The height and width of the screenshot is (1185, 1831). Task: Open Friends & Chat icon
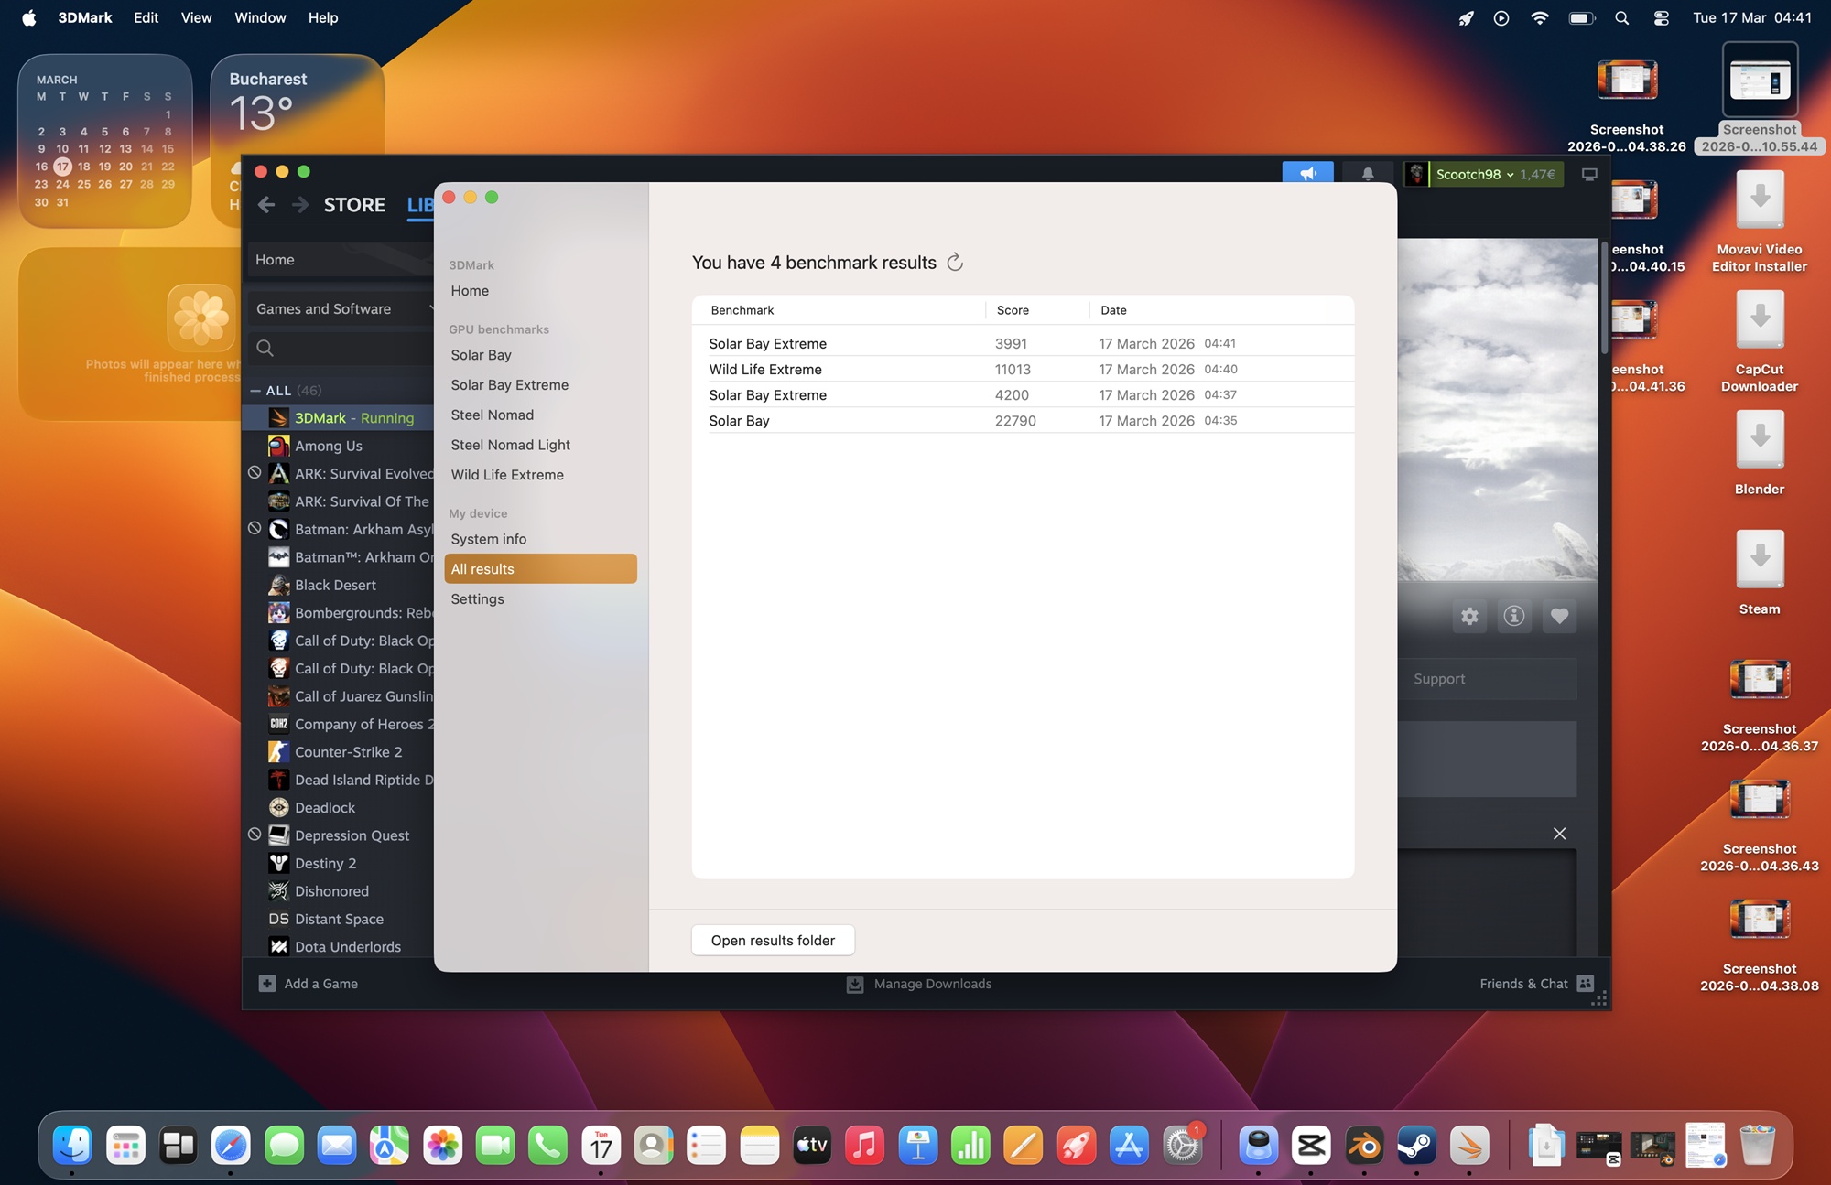(1586, 983)
